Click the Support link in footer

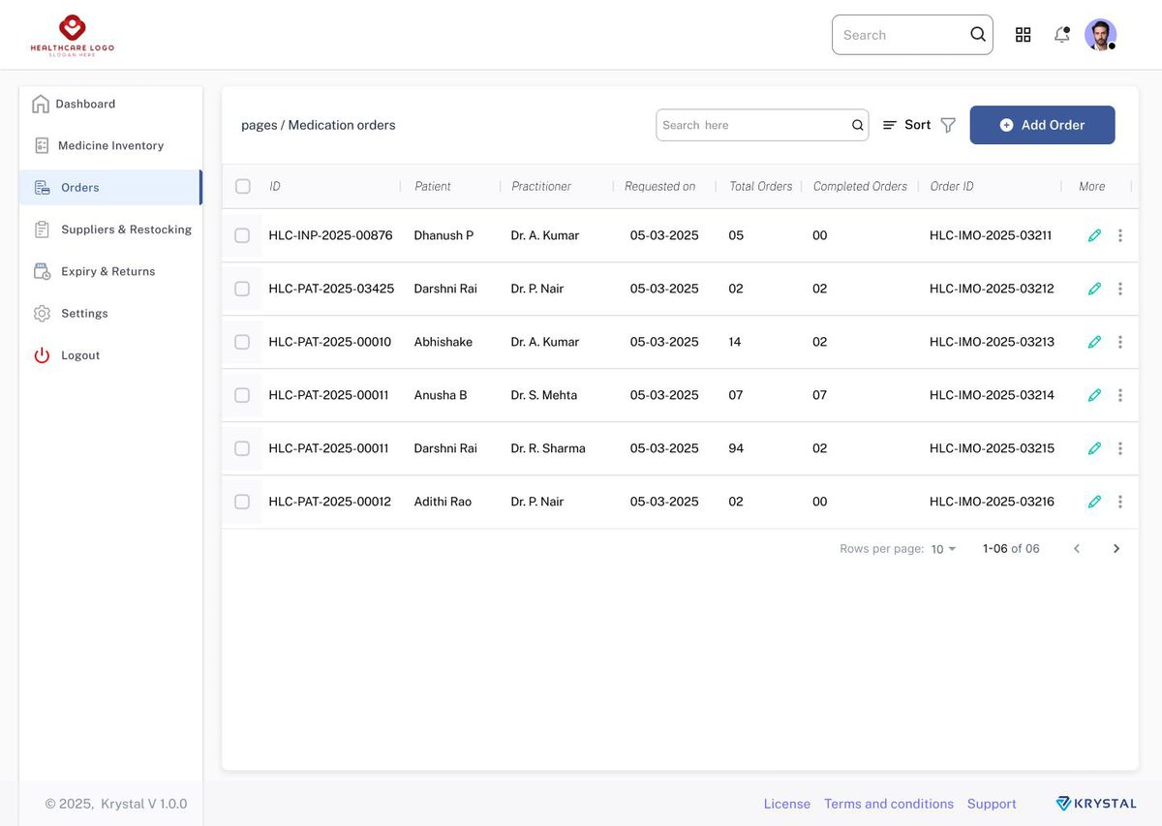pos(992,804)
